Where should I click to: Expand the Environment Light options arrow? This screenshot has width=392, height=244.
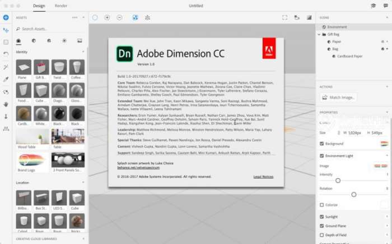(x=387, y=156)
